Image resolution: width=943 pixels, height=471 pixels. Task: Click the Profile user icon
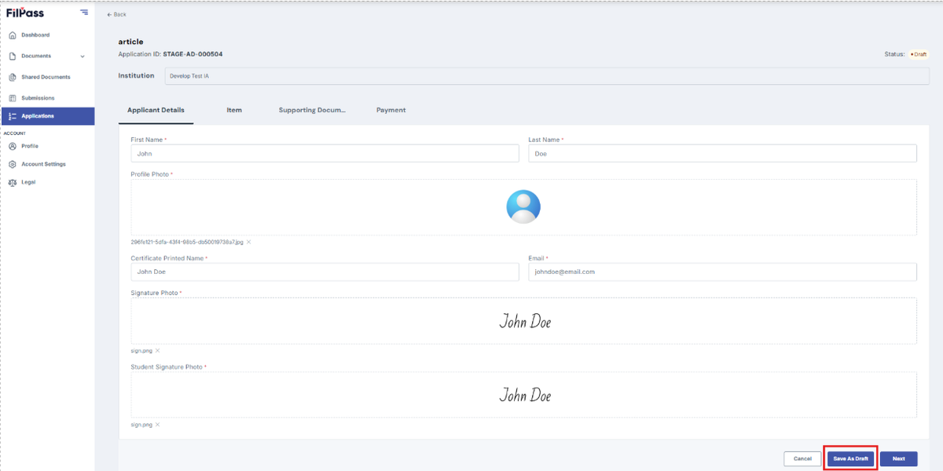[13, 146]
